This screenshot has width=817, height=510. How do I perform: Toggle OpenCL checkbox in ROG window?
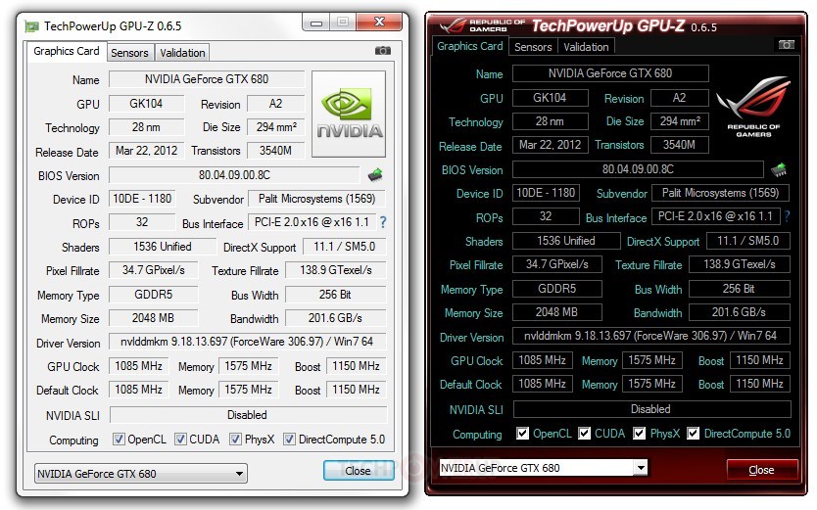[x=522, y=433]
